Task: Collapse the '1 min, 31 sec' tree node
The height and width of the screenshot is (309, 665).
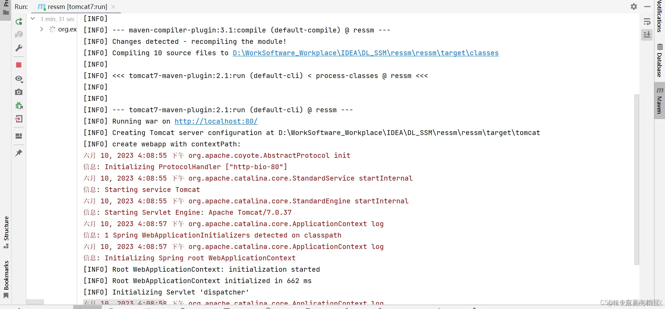Action: point(33,19)
